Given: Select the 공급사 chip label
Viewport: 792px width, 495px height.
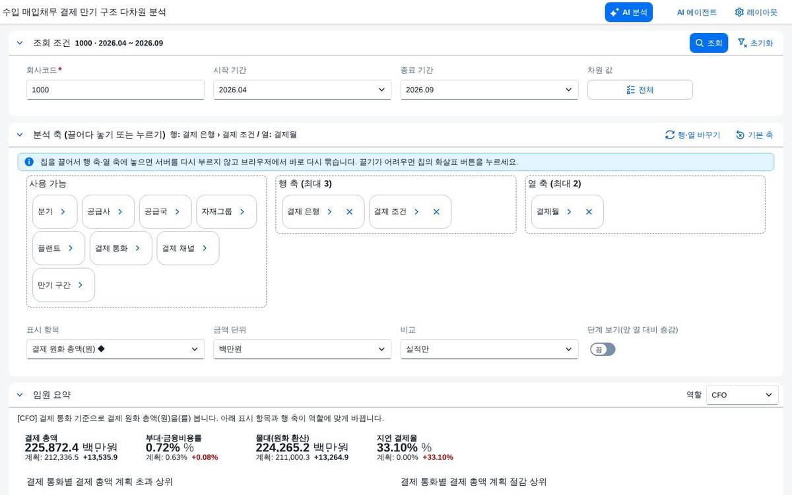Looking at the screenshot, I should point(99,212).
